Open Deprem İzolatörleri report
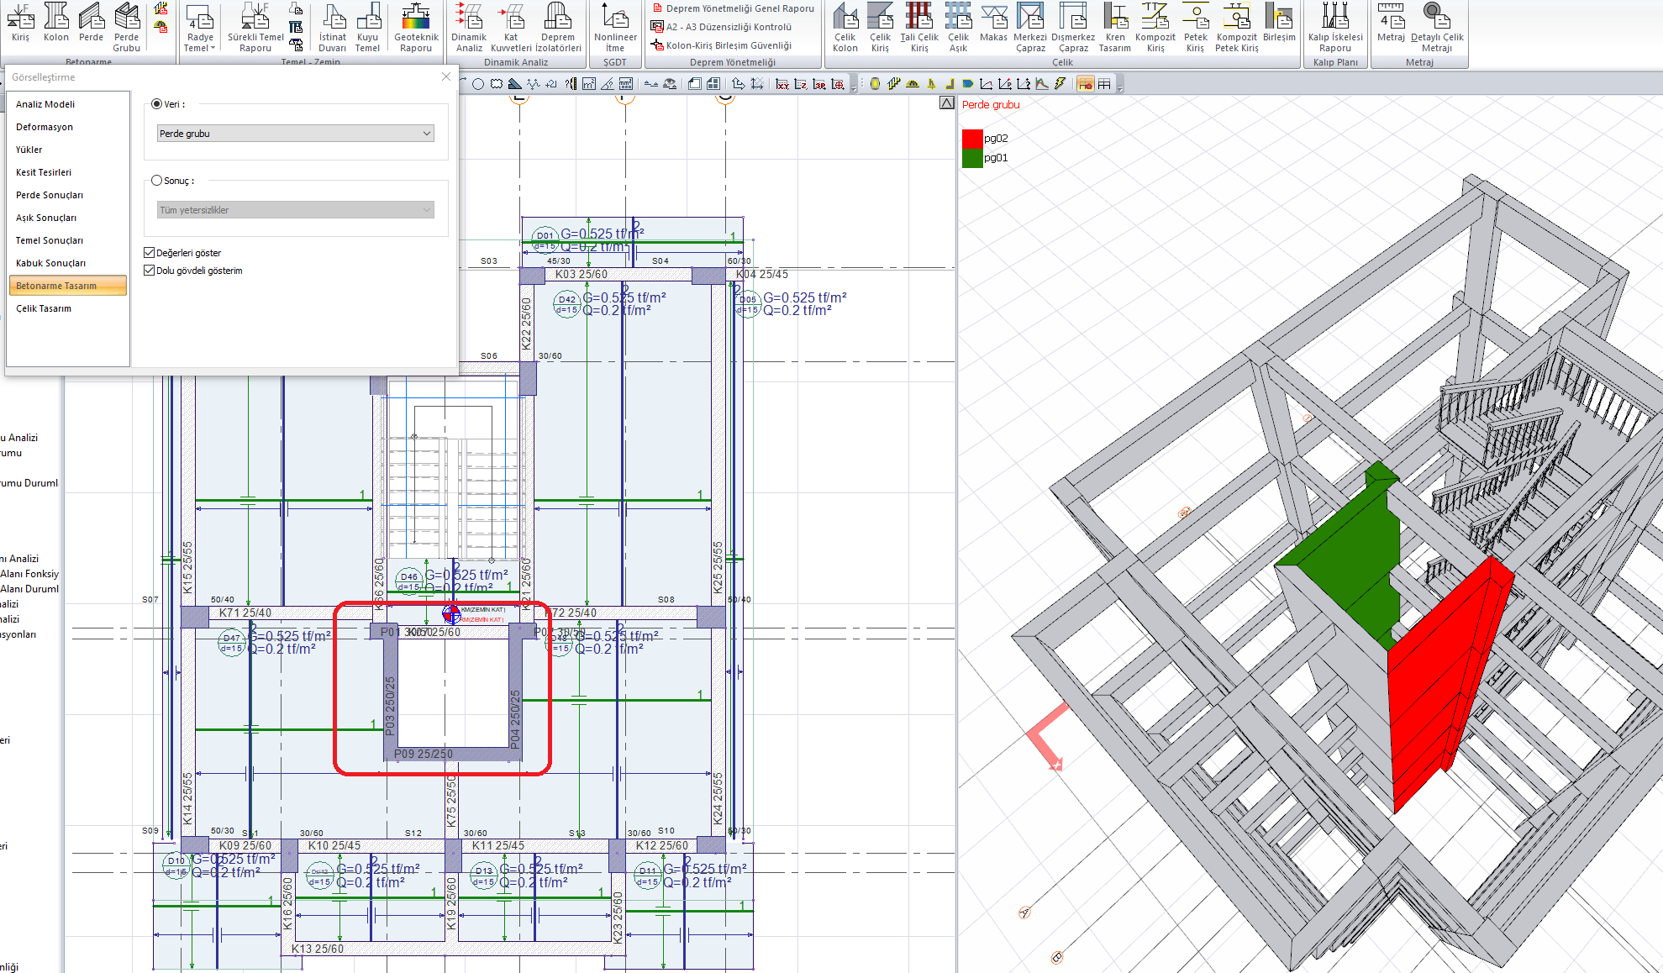The image size is (1663, 973). coord(558,27)
